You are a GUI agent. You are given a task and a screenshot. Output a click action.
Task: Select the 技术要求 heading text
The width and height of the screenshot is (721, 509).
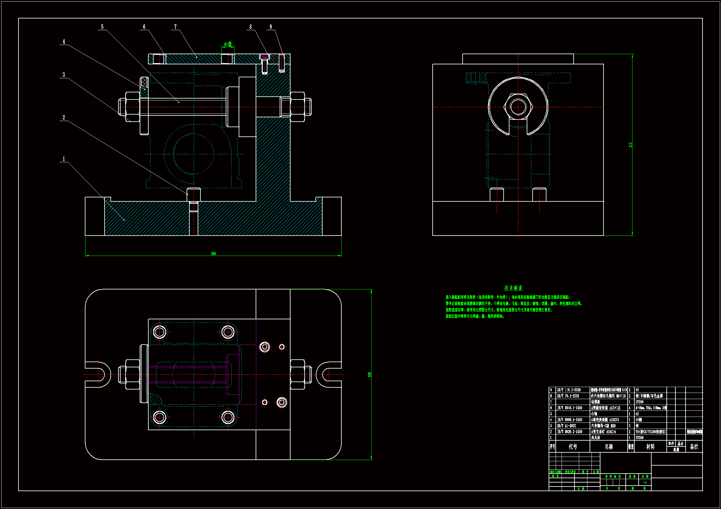513,288
